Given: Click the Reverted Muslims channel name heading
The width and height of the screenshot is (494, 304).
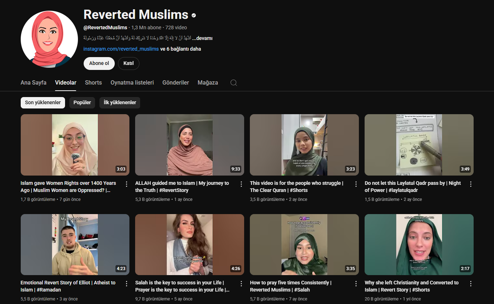Looking at the screenshot, I should point(136,15).
